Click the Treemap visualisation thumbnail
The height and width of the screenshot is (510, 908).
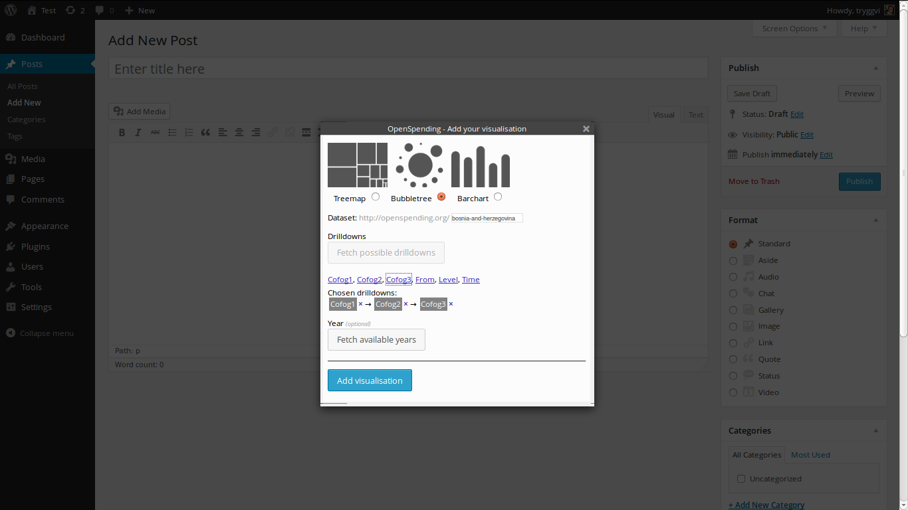coord(358,165)
